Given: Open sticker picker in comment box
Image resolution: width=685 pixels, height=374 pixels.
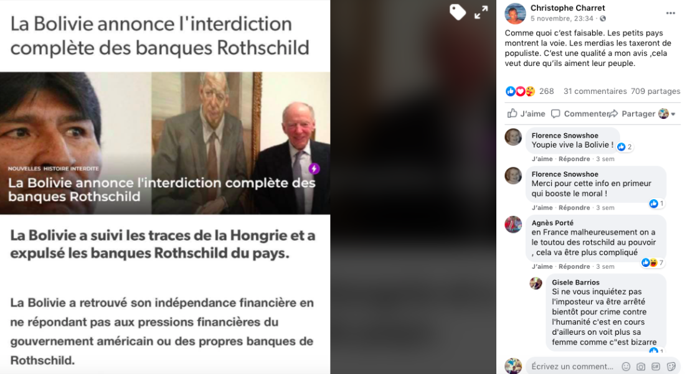Looking at the screenshot, I should 671,367.
